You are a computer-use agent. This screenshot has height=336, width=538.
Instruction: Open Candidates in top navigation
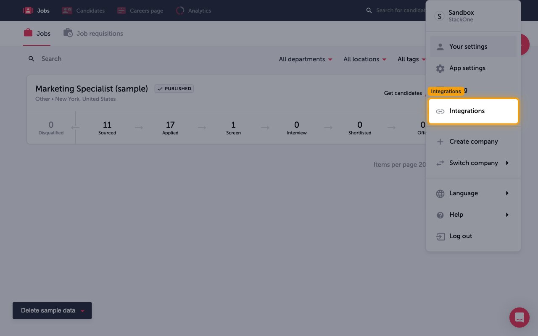click(x=83, y=10)
